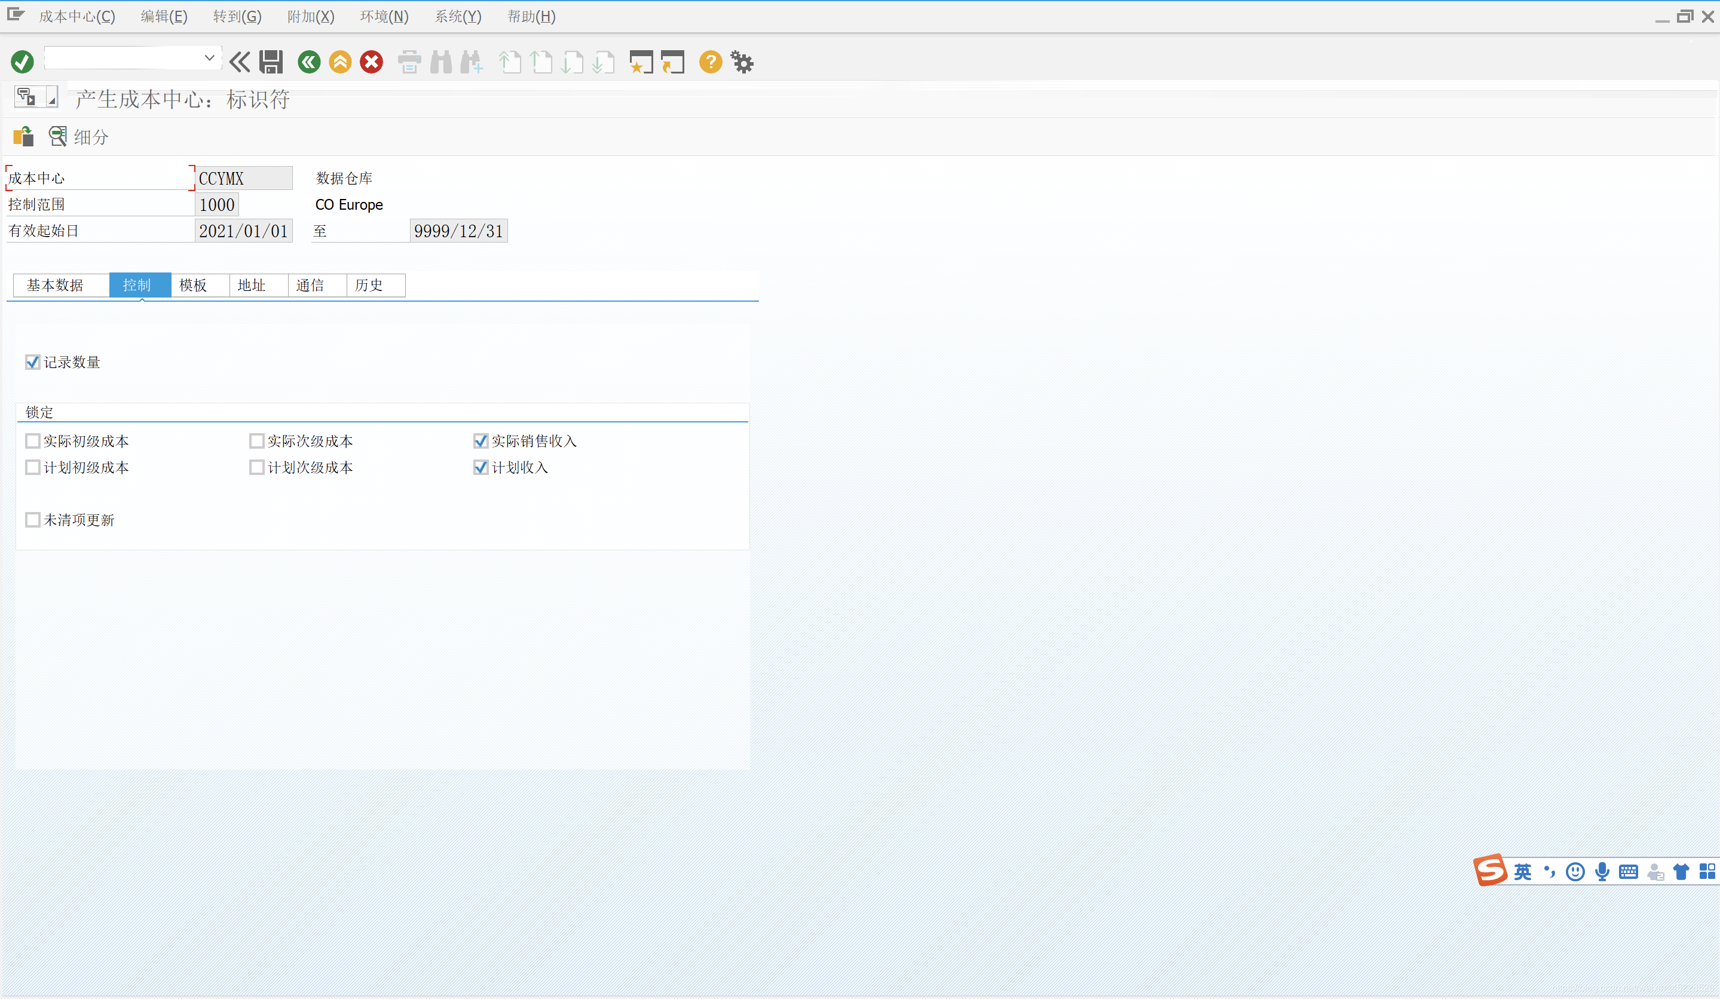The width and height of the screenshot is (1720, 999).
Task: Click the 成本中心 CCYMX input field
Action: click(x=243, y=178)
